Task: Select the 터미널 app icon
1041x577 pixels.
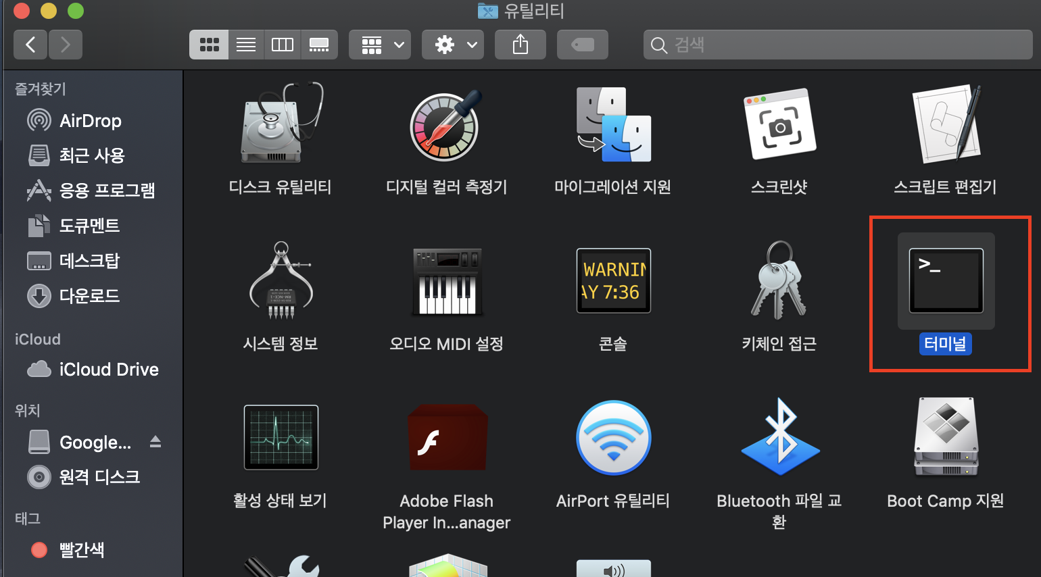Action: click(x=946, y=280)
